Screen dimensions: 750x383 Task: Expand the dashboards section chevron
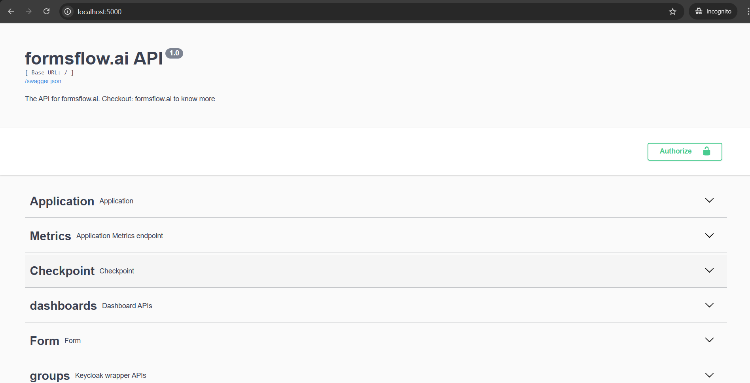(x=709, y=305)
